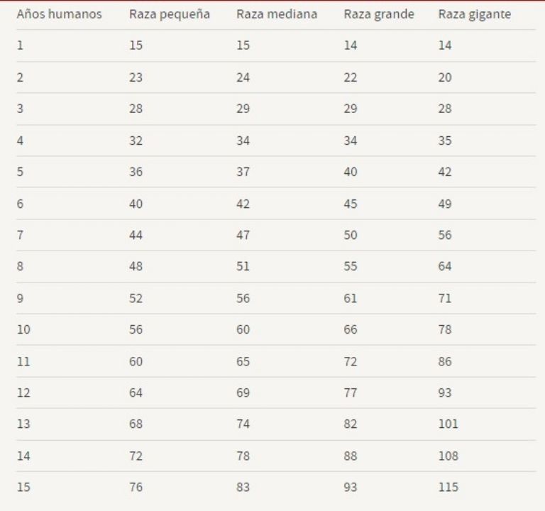The image size is (545, 511).
Task: Select value 61 in Raza grande column
Action: (351, 298)
